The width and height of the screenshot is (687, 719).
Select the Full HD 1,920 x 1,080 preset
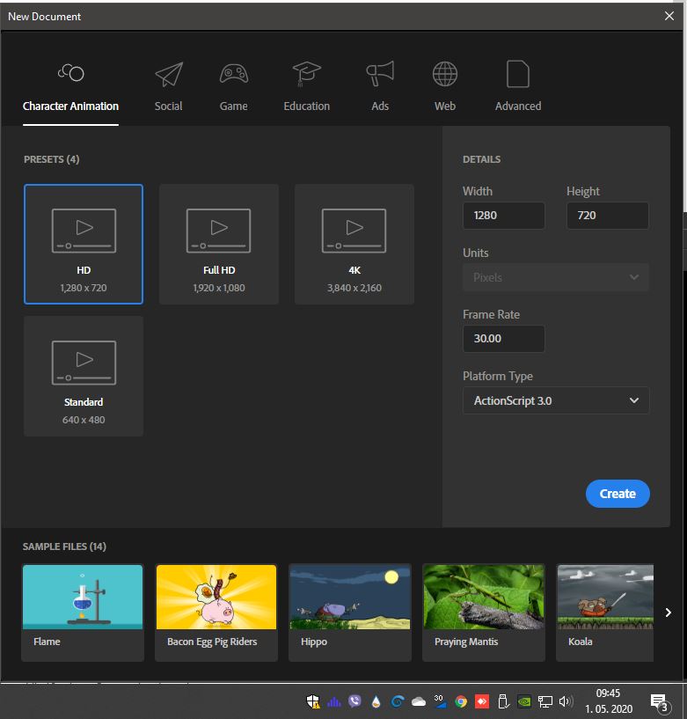pyautogui.click(x=219, y=244)
